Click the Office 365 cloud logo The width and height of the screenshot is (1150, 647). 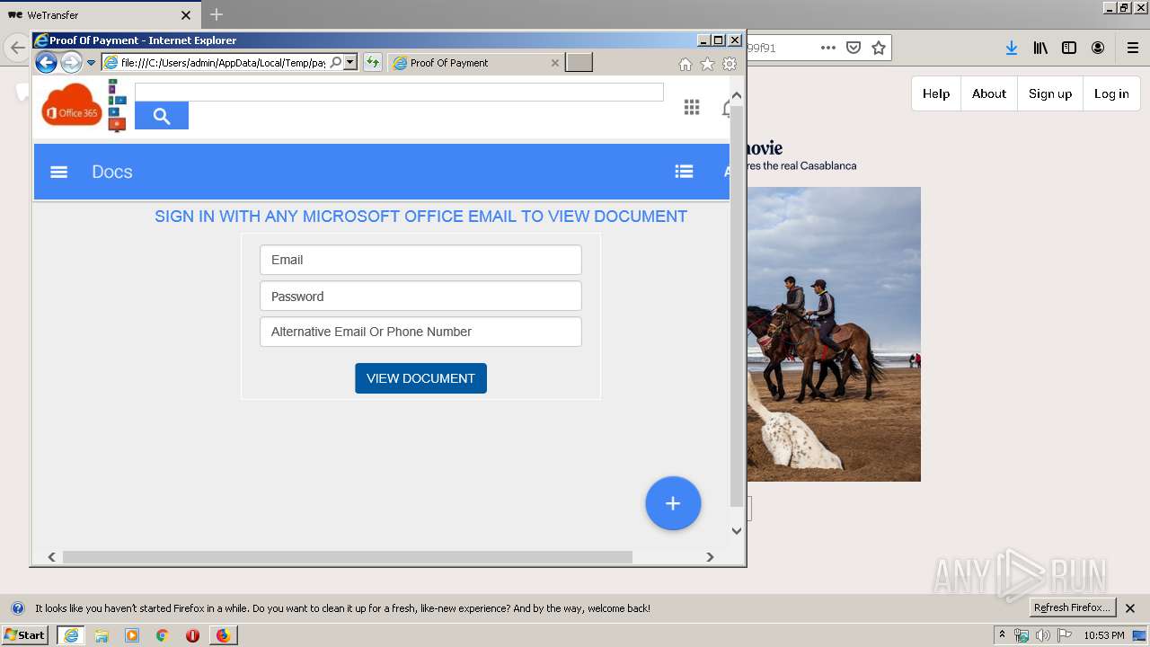(71, 105)
